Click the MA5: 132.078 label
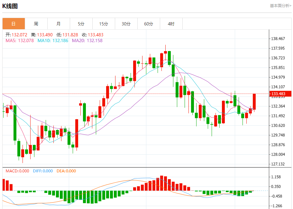 point(20,41)
